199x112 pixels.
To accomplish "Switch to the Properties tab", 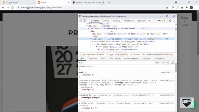I will click(x=147, y=58).
